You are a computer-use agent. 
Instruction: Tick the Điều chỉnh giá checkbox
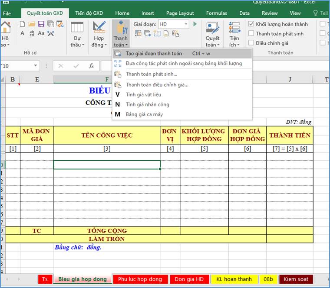(x=251, y=43)
